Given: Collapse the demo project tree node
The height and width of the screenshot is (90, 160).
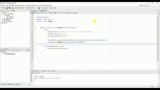Looking at the screenshot, I should point(1,12).
